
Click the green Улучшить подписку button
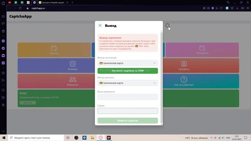click(x=127, y=70)
